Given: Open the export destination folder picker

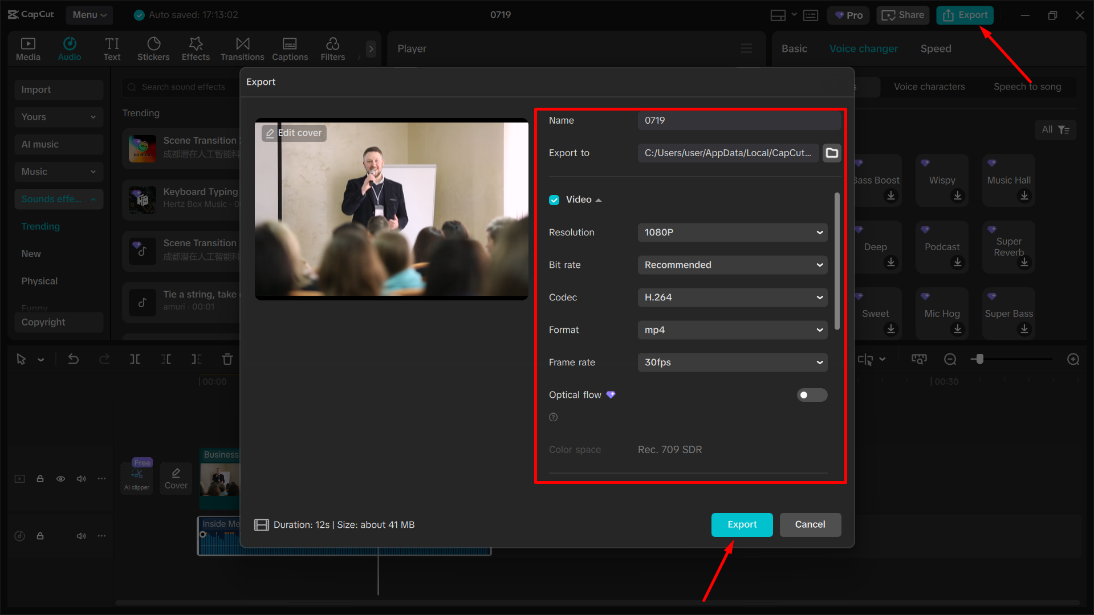Looking at the screenshot, I should 831,153.
